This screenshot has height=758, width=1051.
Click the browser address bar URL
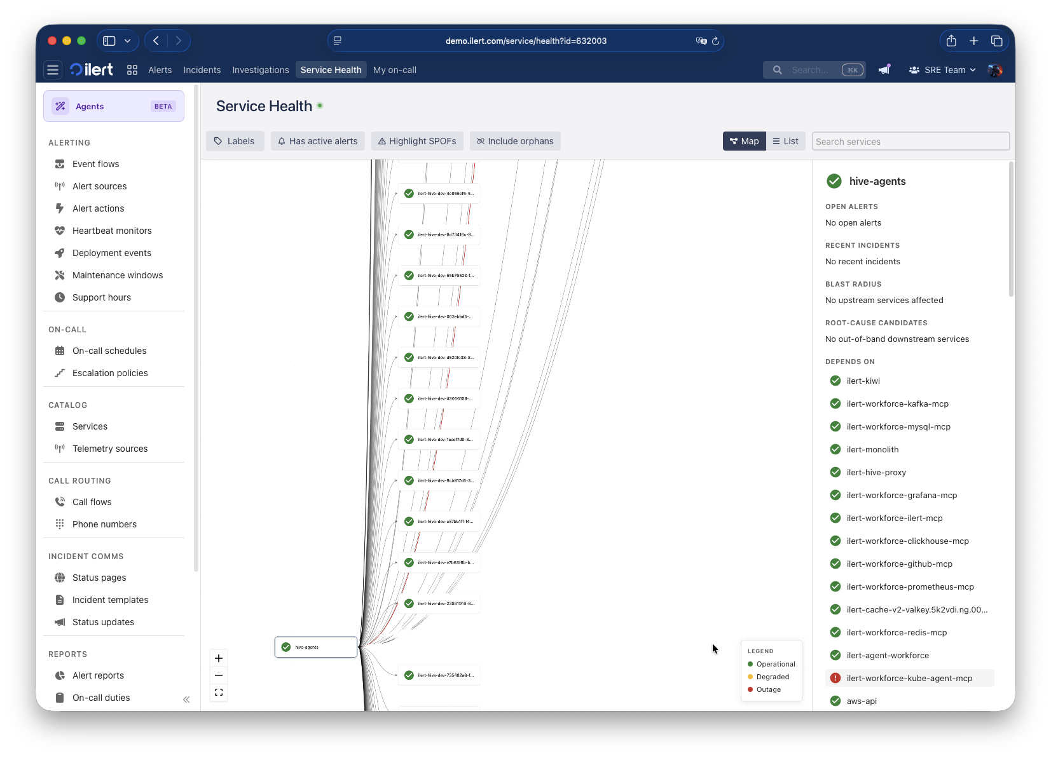coord(526,41)
